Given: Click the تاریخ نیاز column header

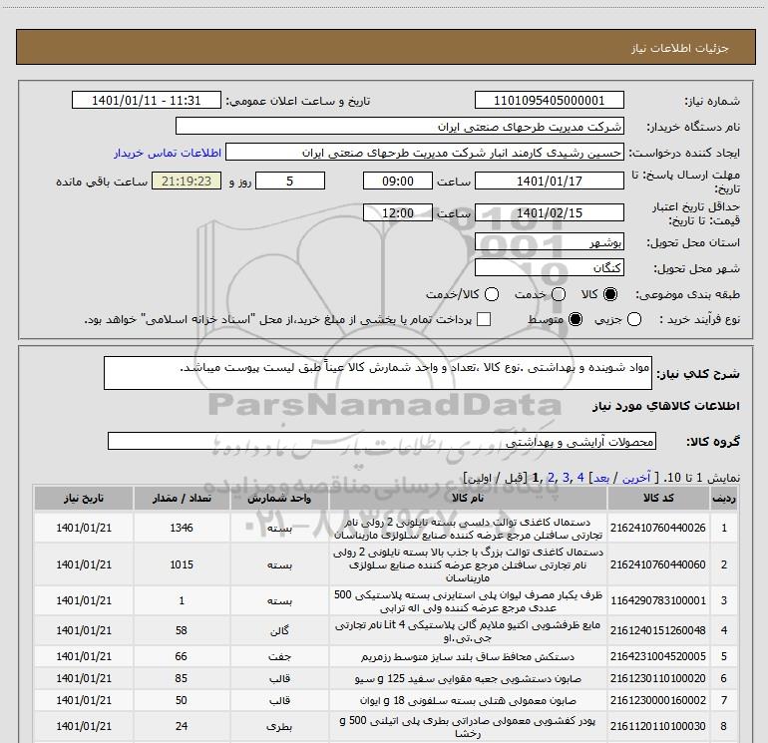Looking at the screenshot, I should pyautogui.click(x=84, y=498).
